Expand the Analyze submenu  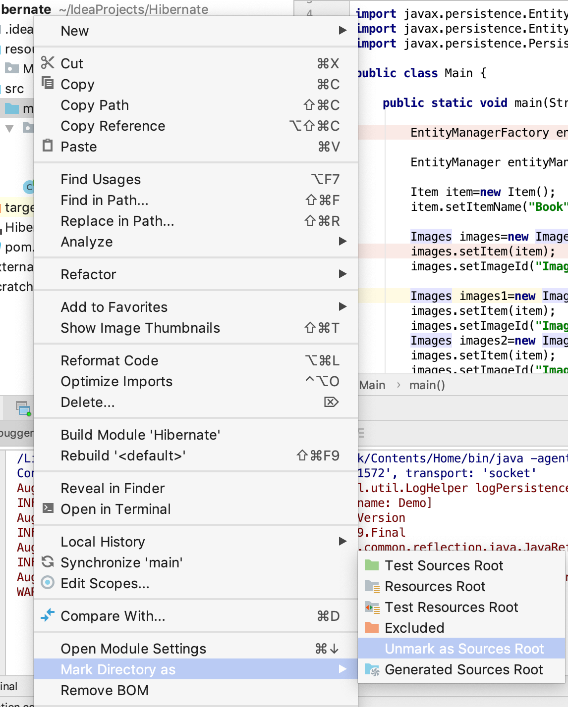342,242
